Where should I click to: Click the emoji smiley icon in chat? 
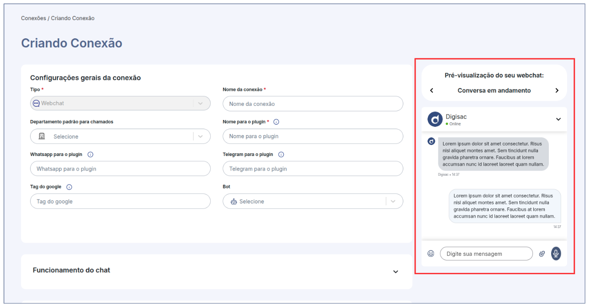[431, 254]
